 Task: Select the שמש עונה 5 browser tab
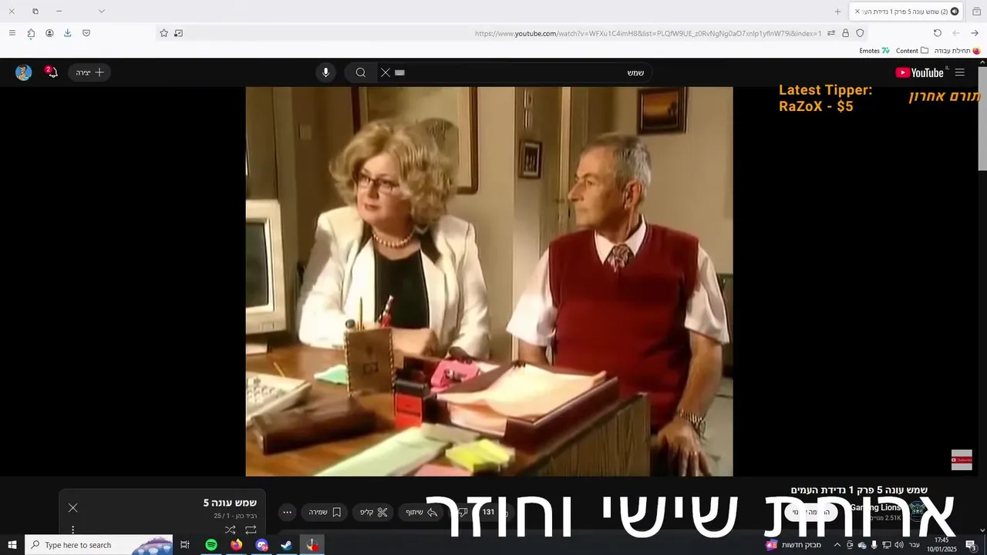click(906, 12)
